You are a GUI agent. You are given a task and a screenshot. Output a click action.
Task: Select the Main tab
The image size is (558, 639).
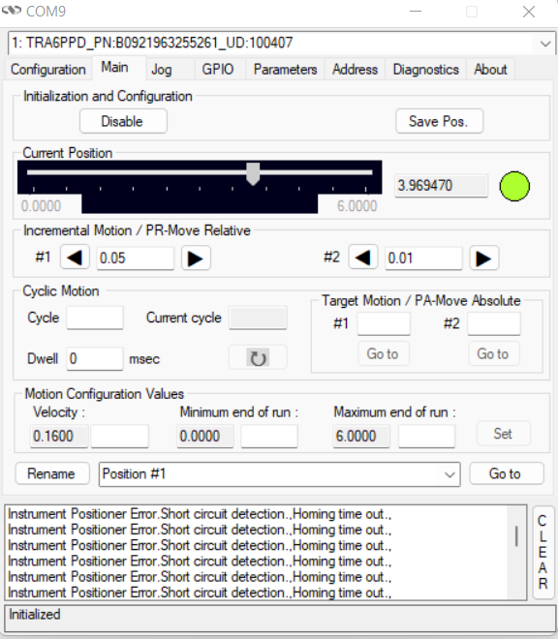tap(114, 67)
